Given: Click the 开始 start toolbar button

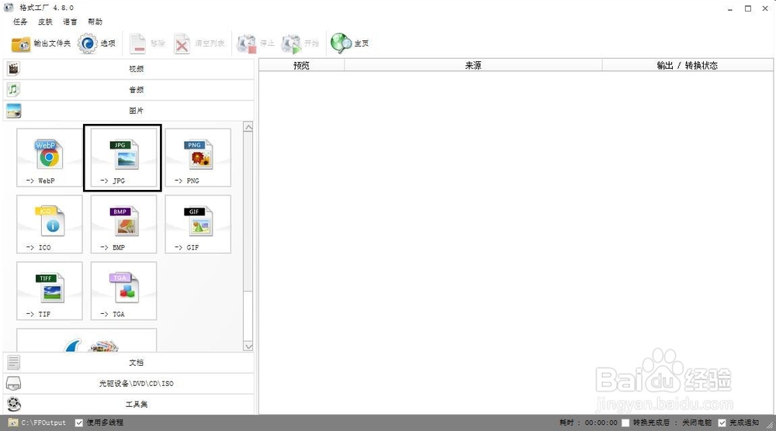Looking at the screenshot, I should [x=300, y=43].
